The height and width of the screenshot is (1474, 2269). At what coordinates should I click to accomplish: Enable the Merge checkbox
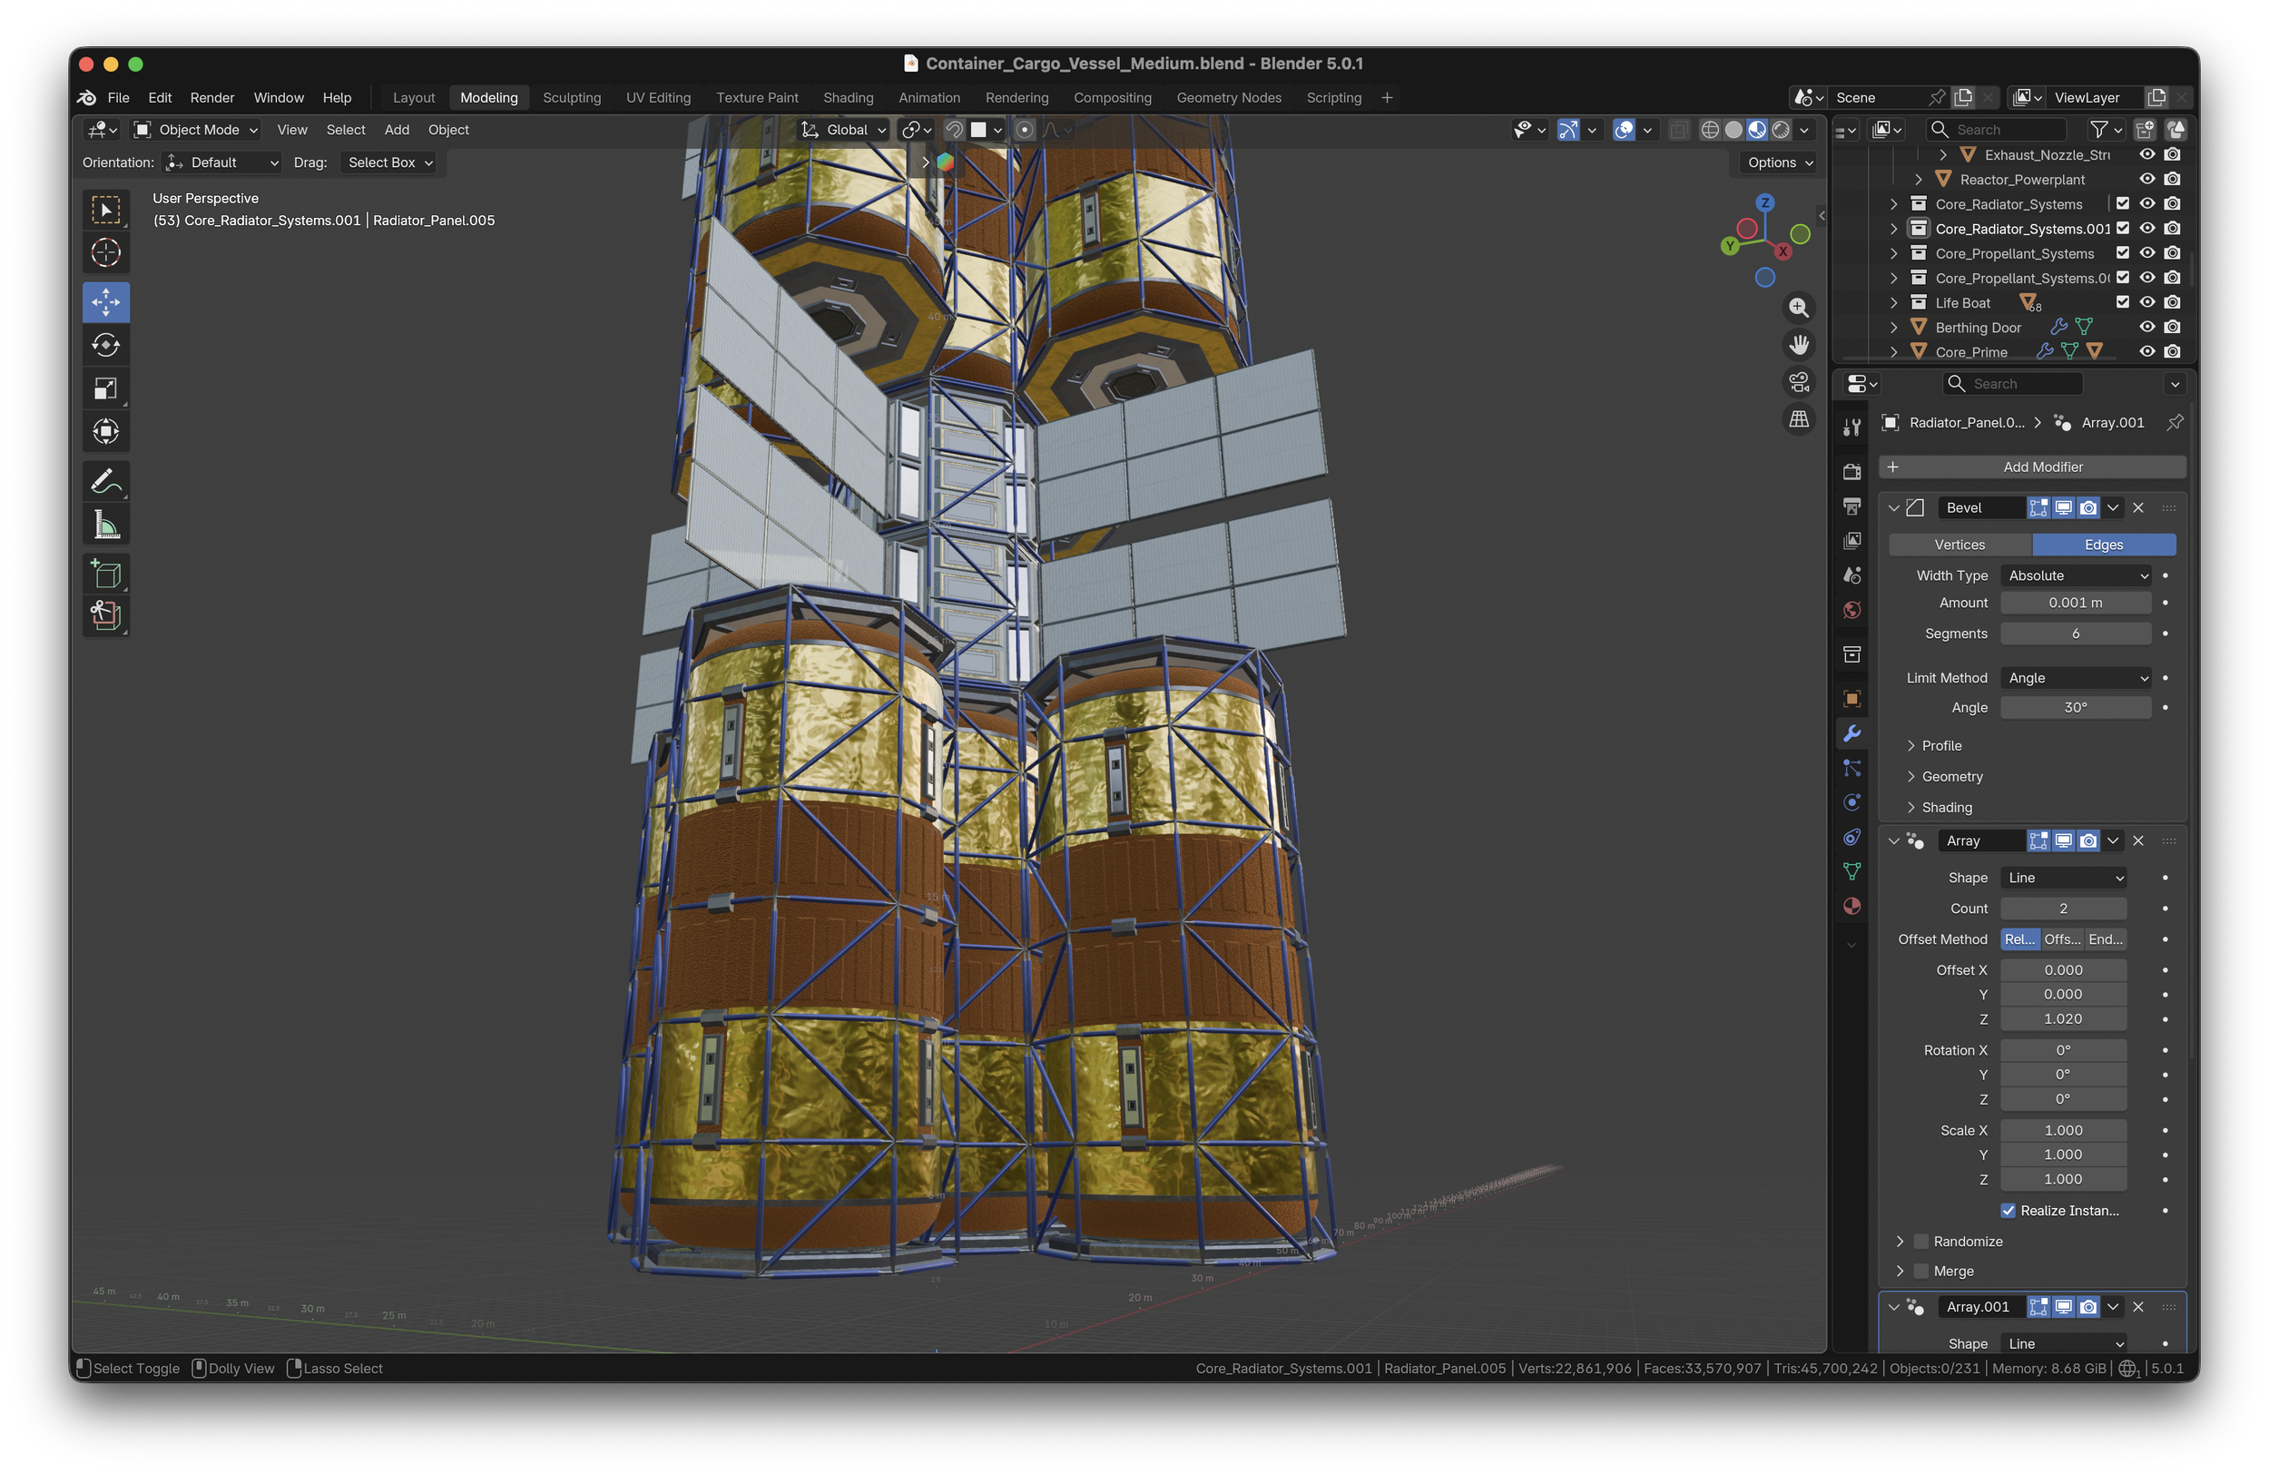pyautogui.click(x=1921, y=1272)
